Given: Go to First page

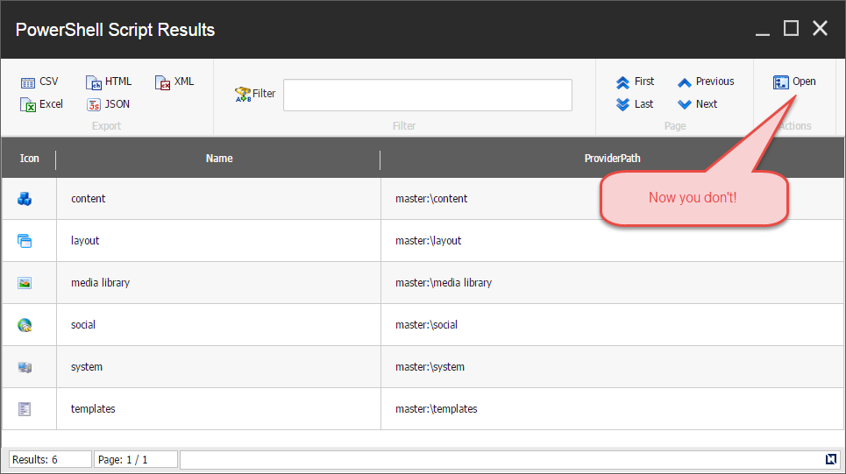Looking at the screenshot, I should click(x=635, y=81).
